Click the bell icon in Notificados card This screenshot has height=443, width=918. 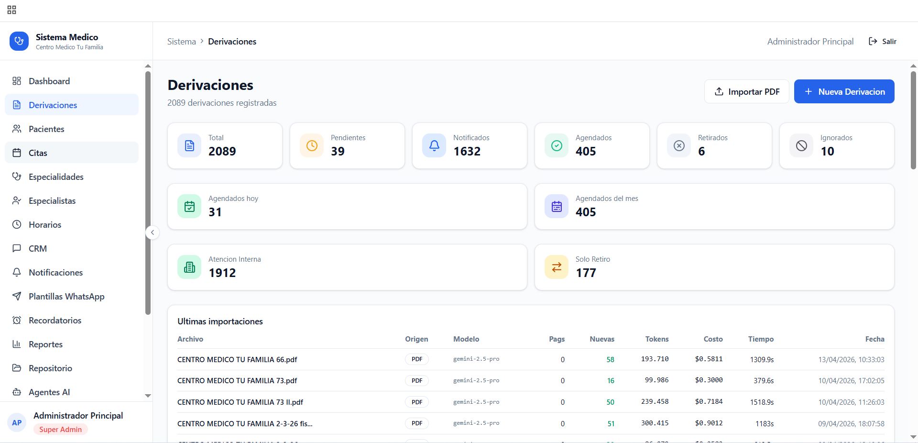click(x=434, y=145)
